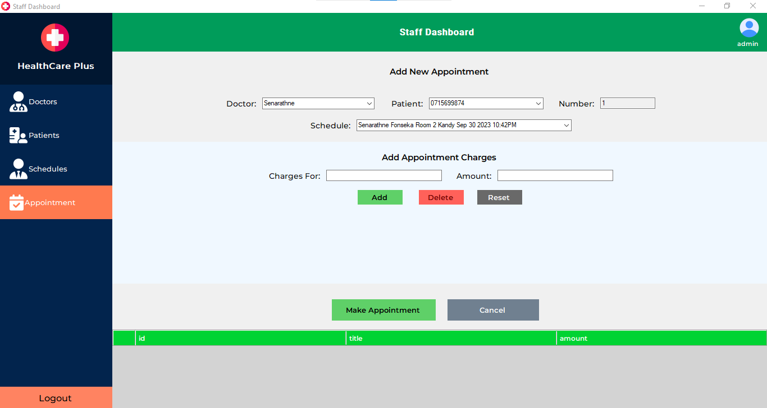This screenshot has width=767, height=408.
Task: Expand the Schedule dropdown
Action: coord(464,125)
